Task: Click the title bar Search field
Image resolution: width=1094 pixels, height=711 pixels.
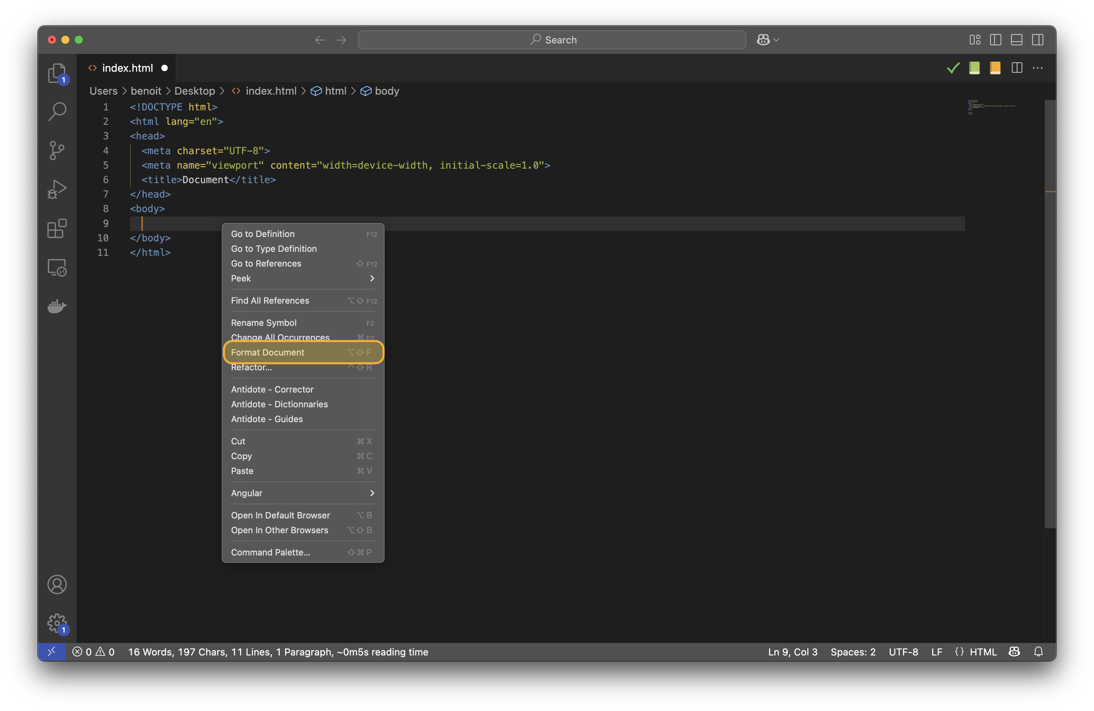Action: [552, 40]
